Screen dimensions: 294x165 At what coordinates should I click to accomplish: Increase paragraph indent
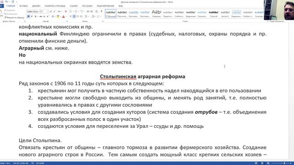(x=92, y=11)
